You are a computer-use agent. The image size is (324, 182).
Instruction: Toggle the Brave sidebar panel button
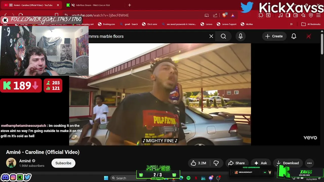(x=288, y=15)
